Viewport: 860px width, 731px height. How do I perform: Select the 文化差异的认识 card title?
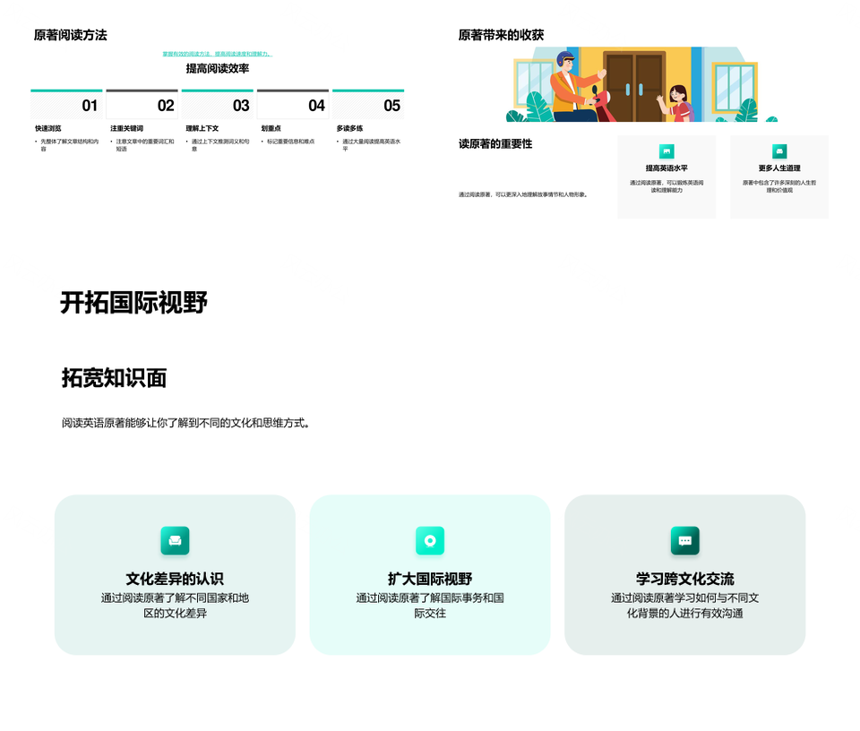tap(175, 579)
